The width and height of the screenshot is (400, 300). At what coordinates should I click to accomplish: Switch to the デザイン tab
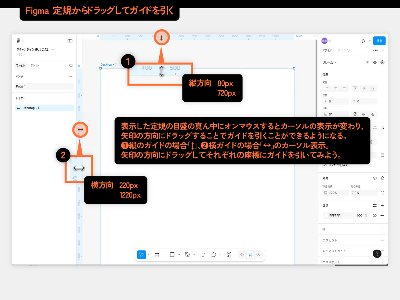pos(327,50)
